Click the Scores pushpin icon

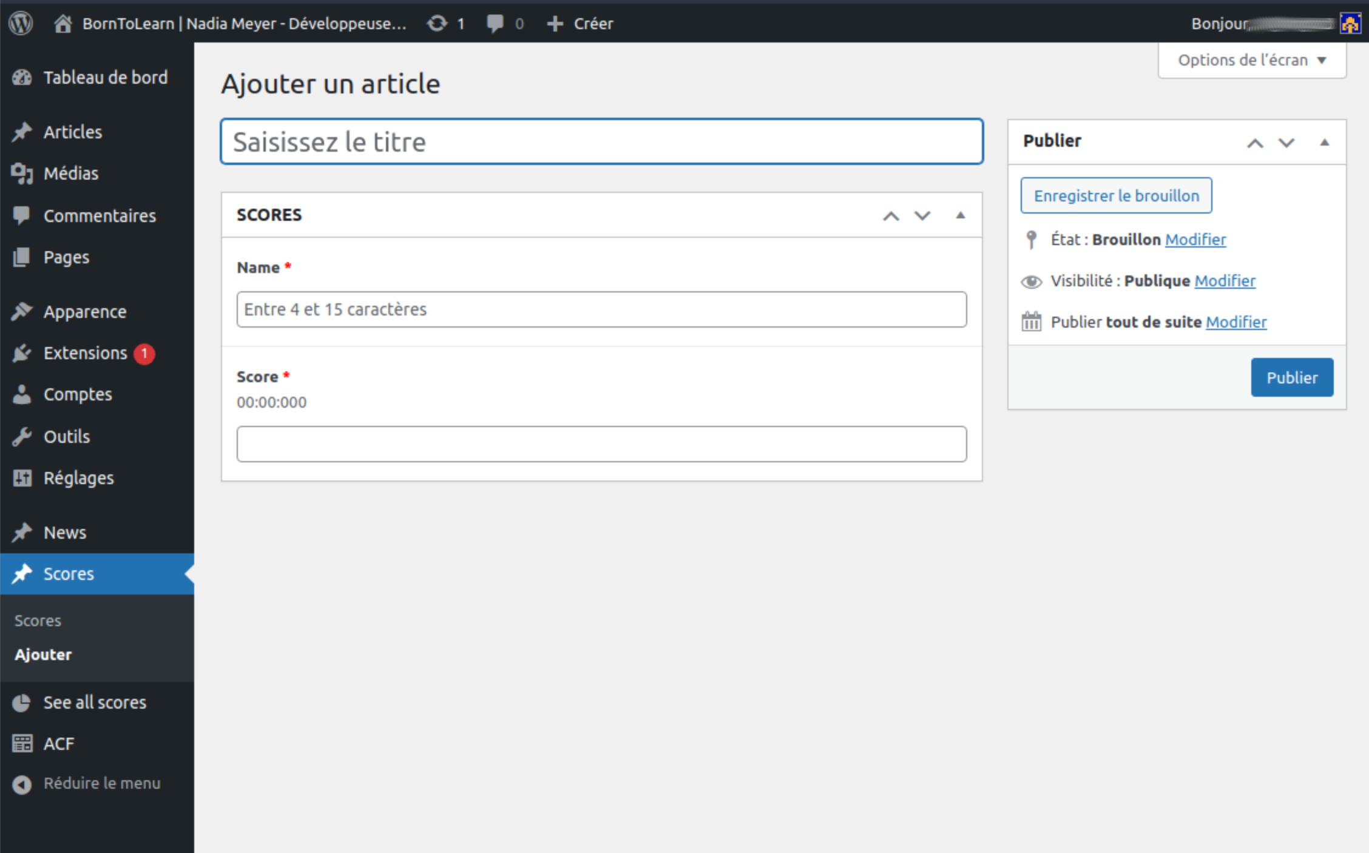coord(22,573)
